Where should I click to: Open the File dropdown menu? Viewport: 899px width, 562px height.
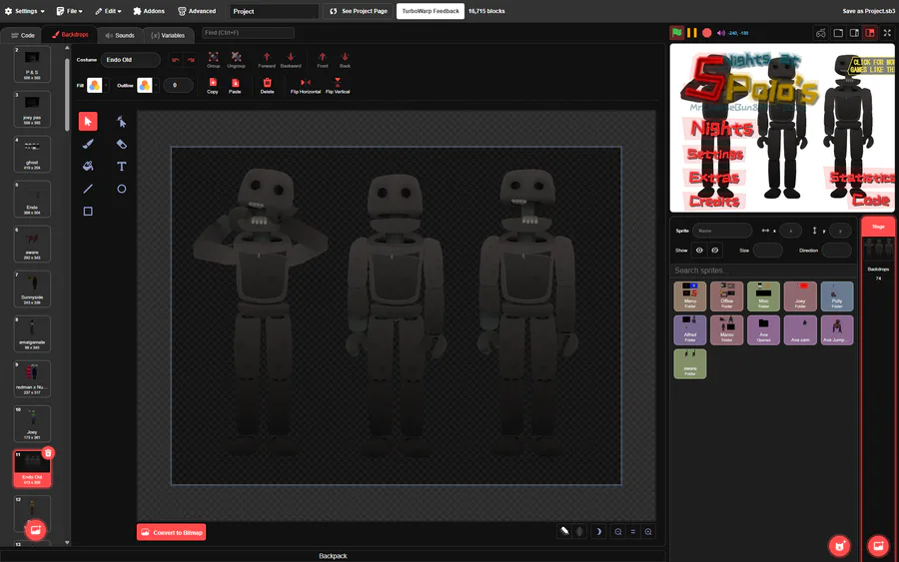click(x=69, y=11)
